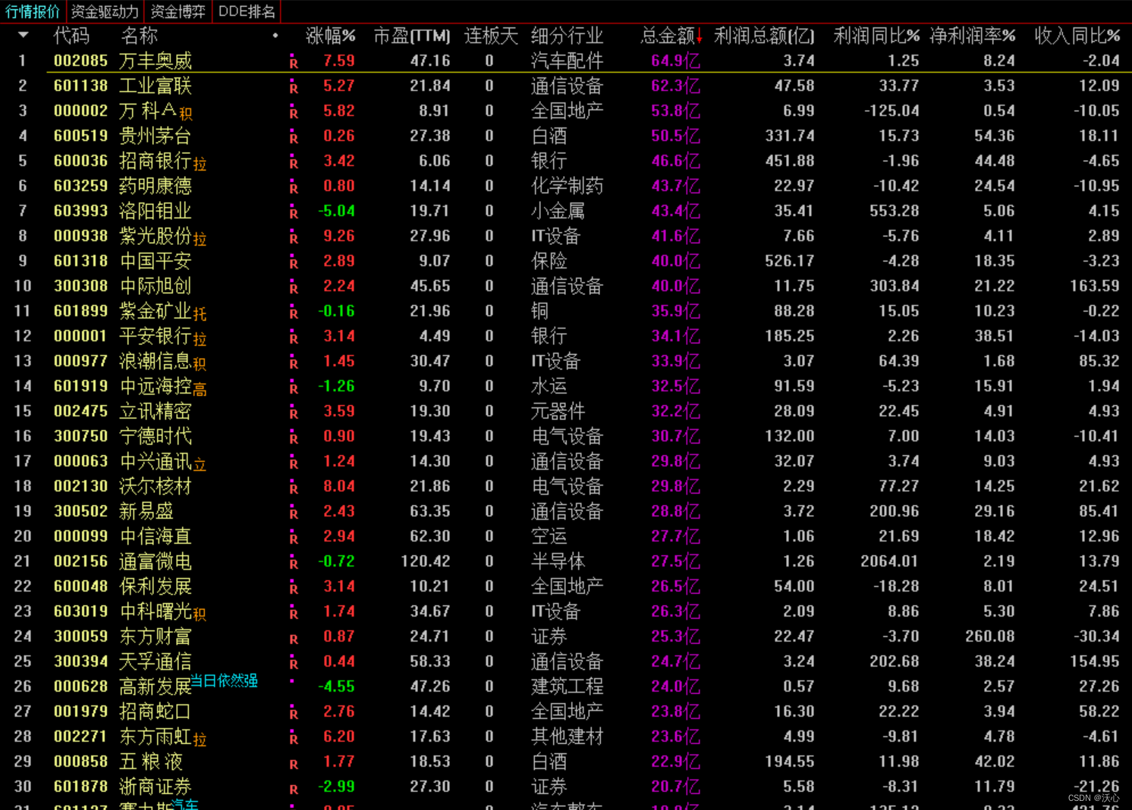Viewport: 1132px width, 810px height.
Task: Select stock name 工业富联
Action: pyautogui.click(x=156, y=86)
